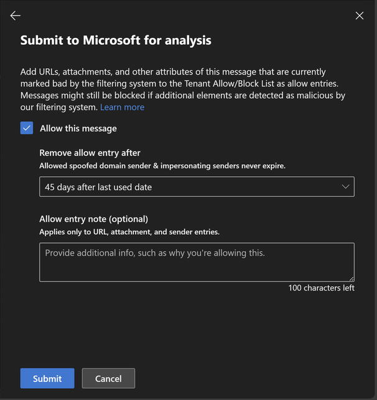Screen dimensions: 377x400
Task: Click the 'Remove allow entry after' label
Action: [x=90, y=153]
